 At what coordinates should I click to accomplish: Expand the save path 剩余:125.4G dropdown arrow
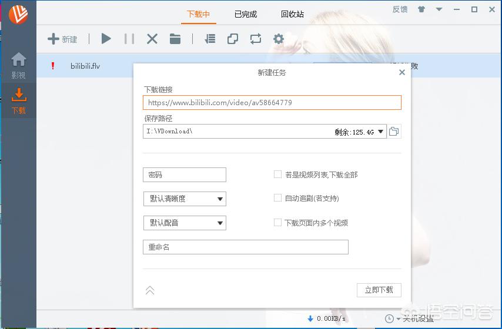380,132
